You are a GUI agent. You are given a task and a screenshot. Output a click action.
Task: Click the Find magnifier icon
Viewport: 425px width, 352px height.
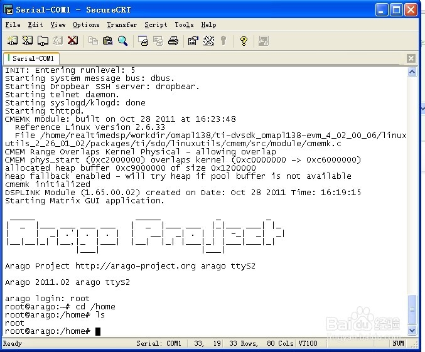123,41
